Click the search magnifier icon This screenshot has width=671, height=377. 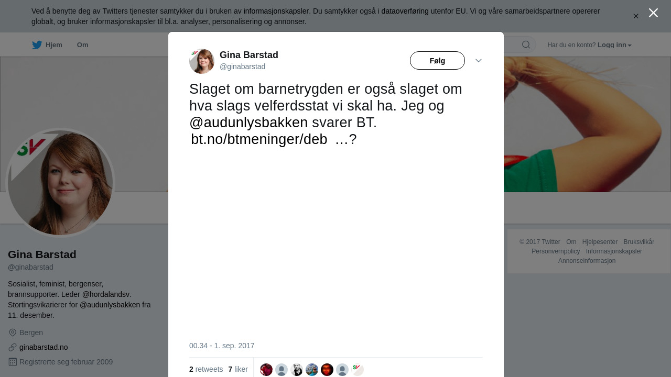[x=526, y=45]
